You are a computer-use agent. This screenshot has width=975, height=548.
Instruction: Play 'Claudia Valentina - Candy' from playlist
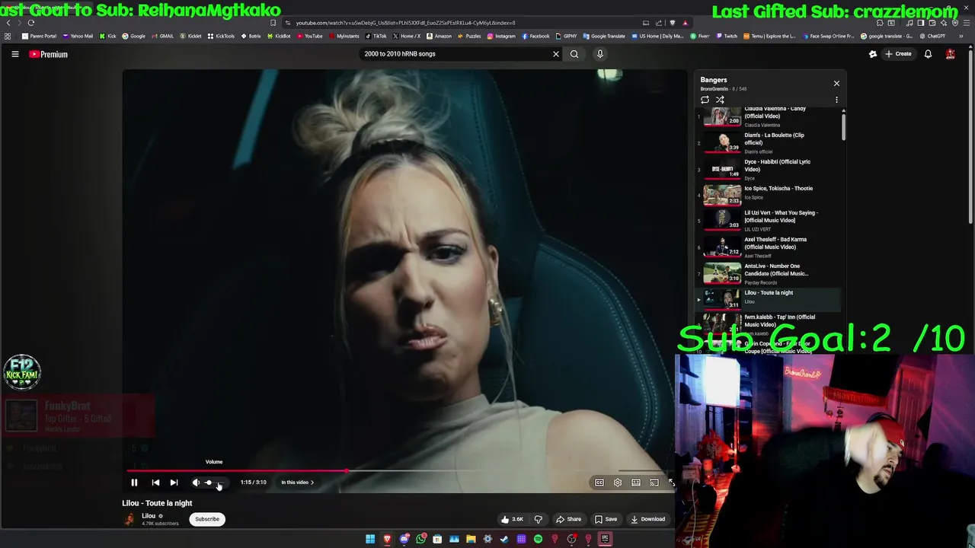tap(769, 116)
